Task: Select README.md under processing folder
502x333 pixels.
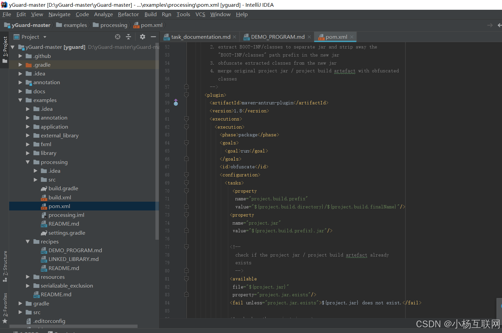Action: (64, 224)
